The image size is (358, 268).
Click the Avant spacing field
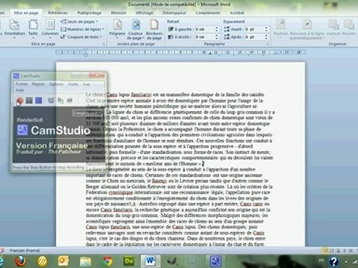click(254, 29)
